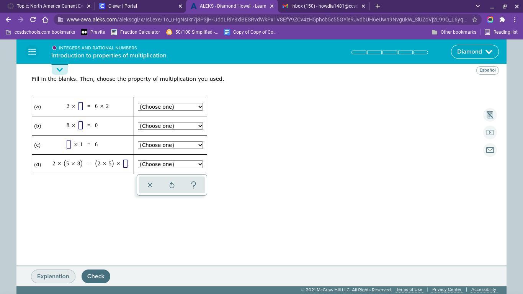Open the Fraction Calculator bookmark
The width and height of the screenshot is (523, 294).
[136, 32]
